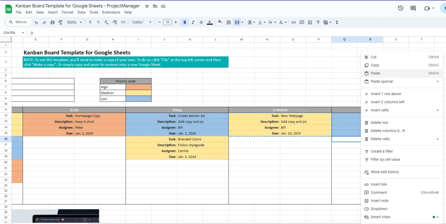Choose Show edit history

(x=402, y=172)
